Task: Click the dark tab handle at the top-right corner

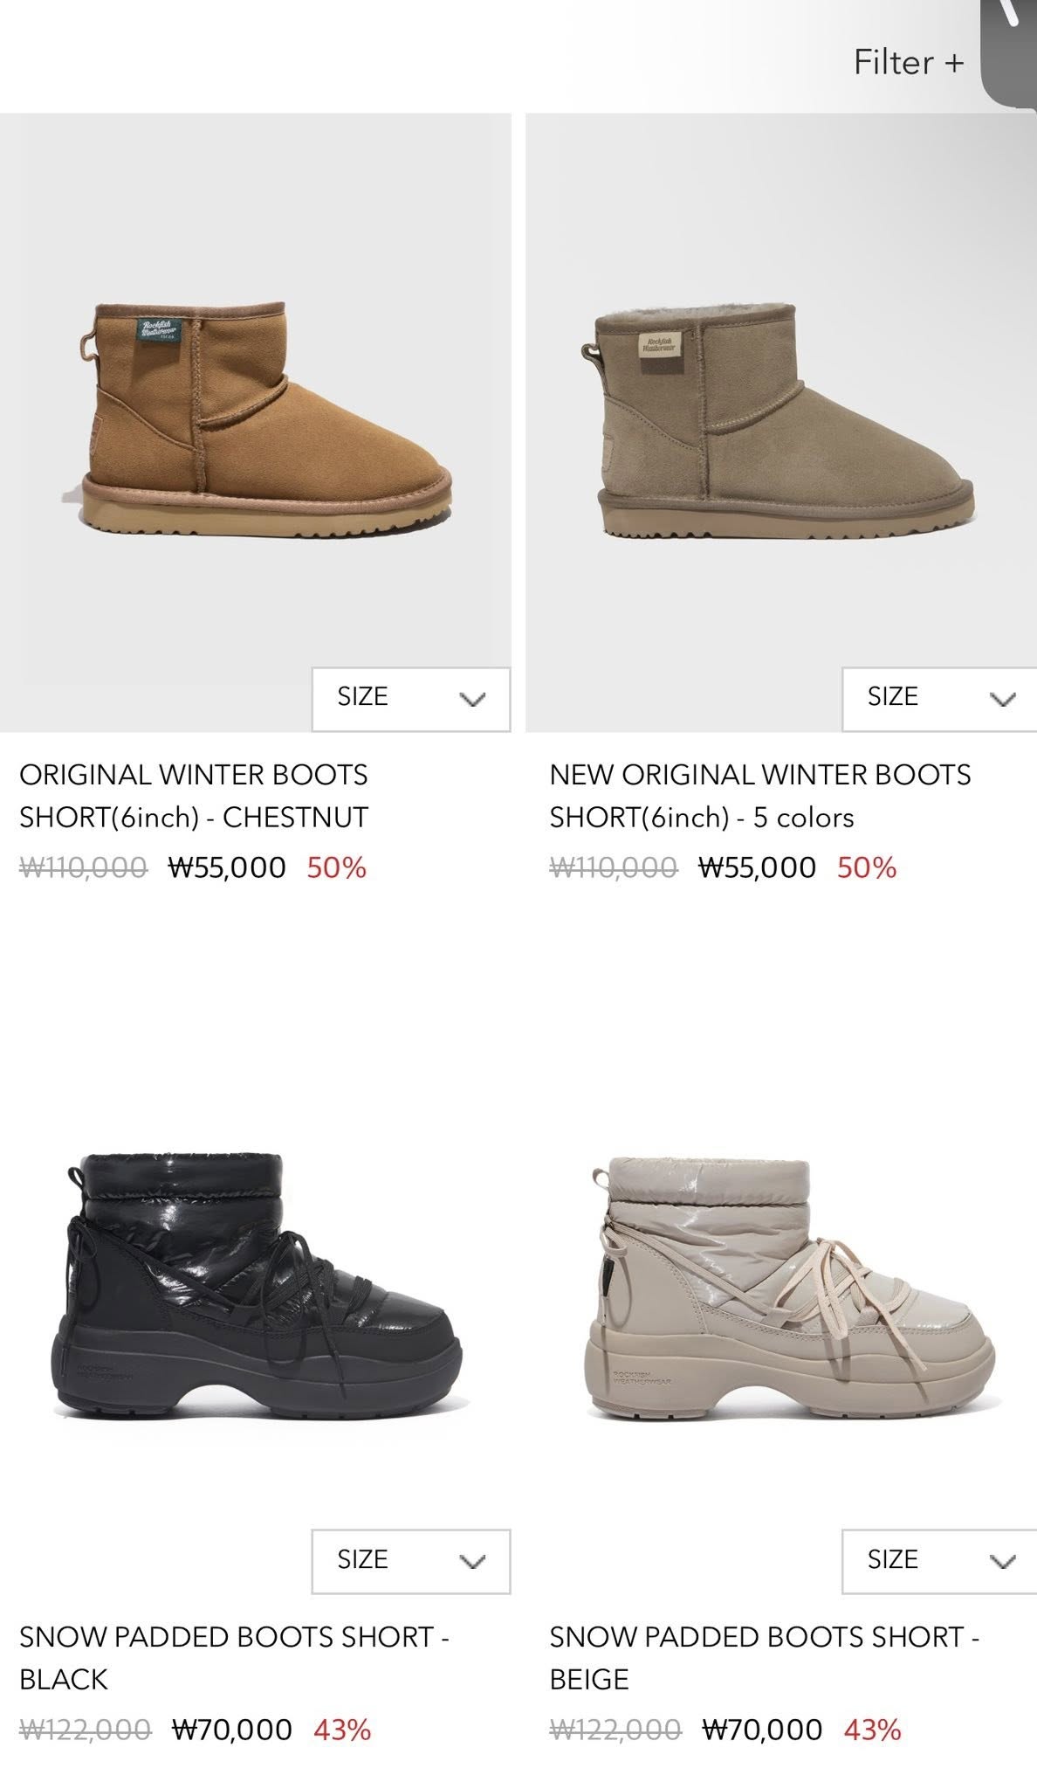Action: pyautogui.click(x=1010, y=48)
